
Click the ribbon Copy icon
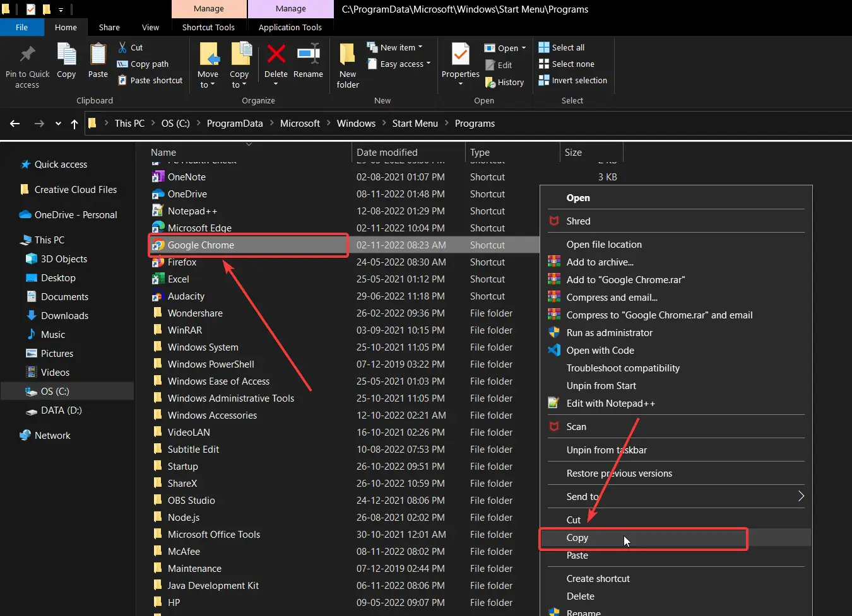coord(66,54)
